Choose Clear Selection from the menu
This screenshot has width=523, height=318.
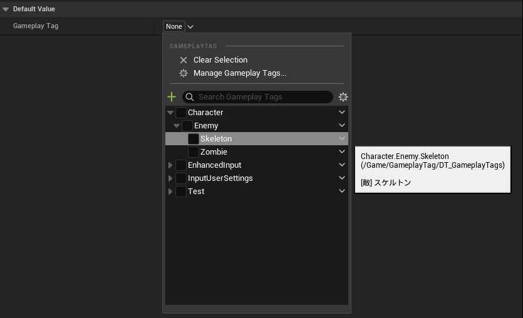coord(220,60)
